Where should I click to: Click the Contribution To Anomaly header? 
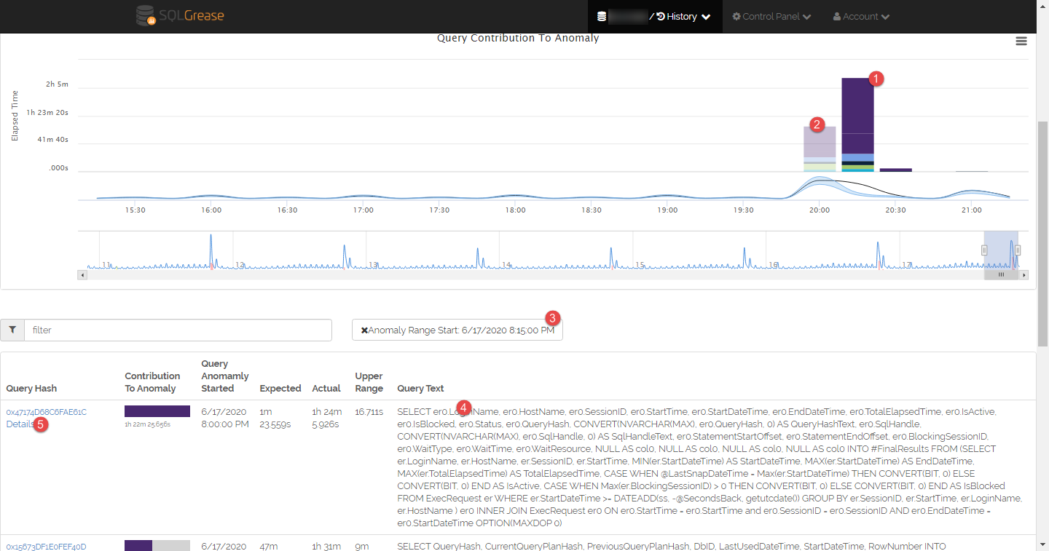pos(152,382)
